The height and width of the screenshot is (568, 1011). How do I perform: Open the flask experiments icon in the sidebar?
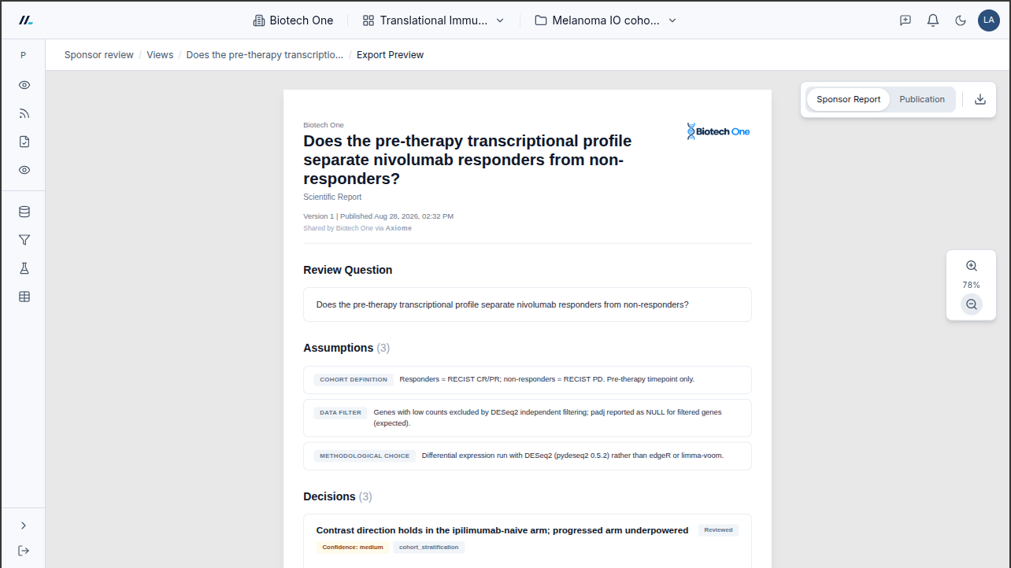[24, 268]
